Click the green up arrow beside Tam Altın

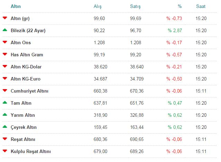click(5, 103)
